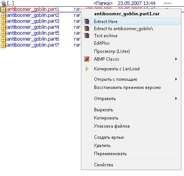This screenshot has height=176, width=184.
Task: Click the rar extension of part2 row
Action: click(77, 15)
